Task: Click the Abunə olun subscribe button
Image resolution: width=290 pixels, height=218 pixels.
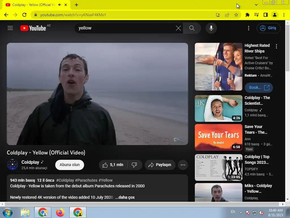Action: 70,165
